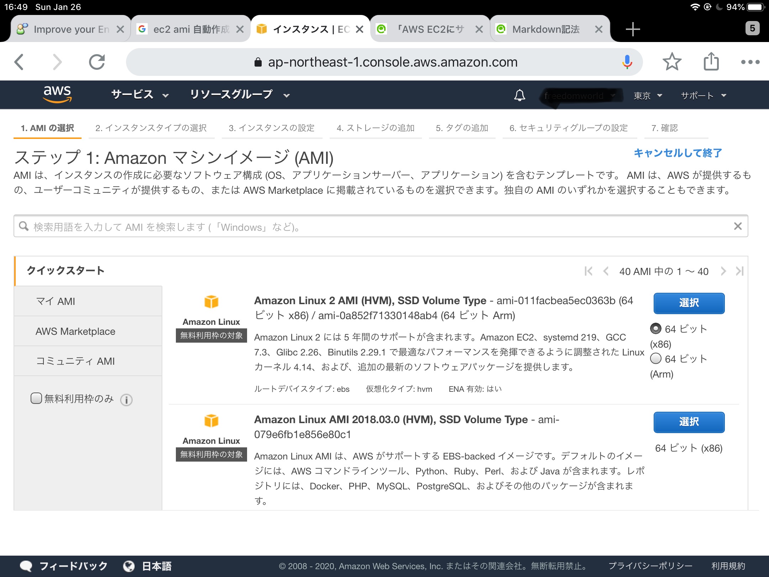The image size is (769, 577).
Task: Clear the AMI search with the X icon
Action: (738, 226)
